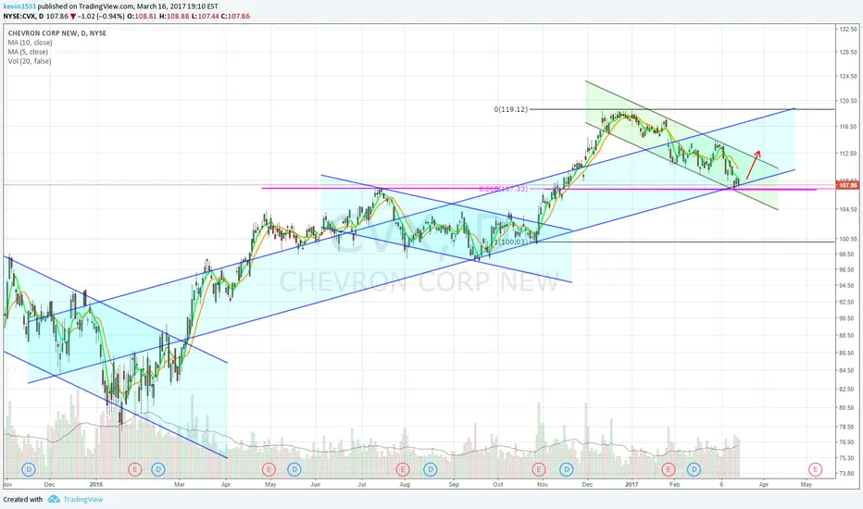Click the dividend marker between Nov and Dec 2016
Viewport: 863px width, 509px height.
[x=567, y=469]
